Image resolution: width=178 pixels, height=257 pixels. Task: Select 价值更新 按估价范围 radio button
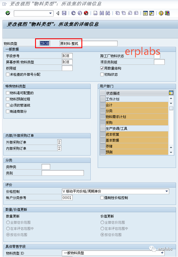tap(102, 235)
